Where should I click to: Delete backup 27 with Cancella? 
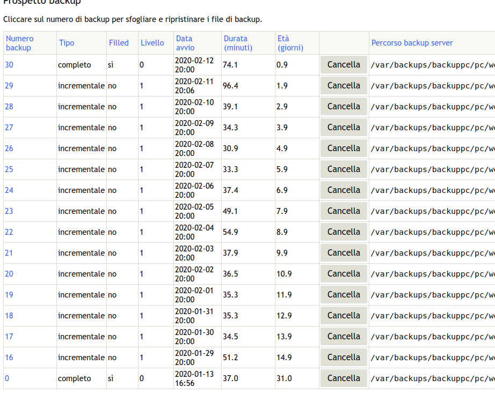pyautogui.click(x=344, y=128)
